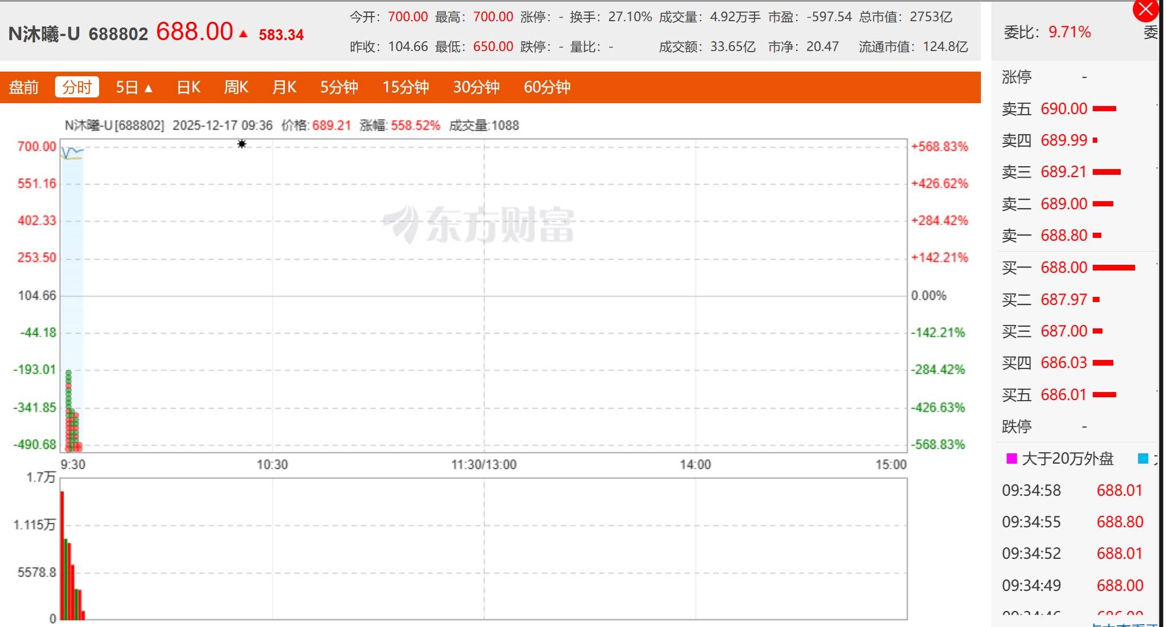Switch to the 盘前 tab
This screenshot has width=1166, height=627.
coord(24,87)
